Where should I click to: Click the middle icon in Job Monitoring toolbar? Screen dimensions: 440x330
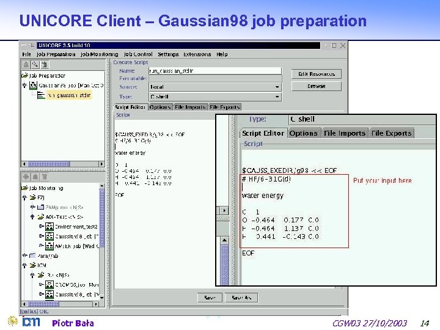pyautogui.click(x=35, y=177)
